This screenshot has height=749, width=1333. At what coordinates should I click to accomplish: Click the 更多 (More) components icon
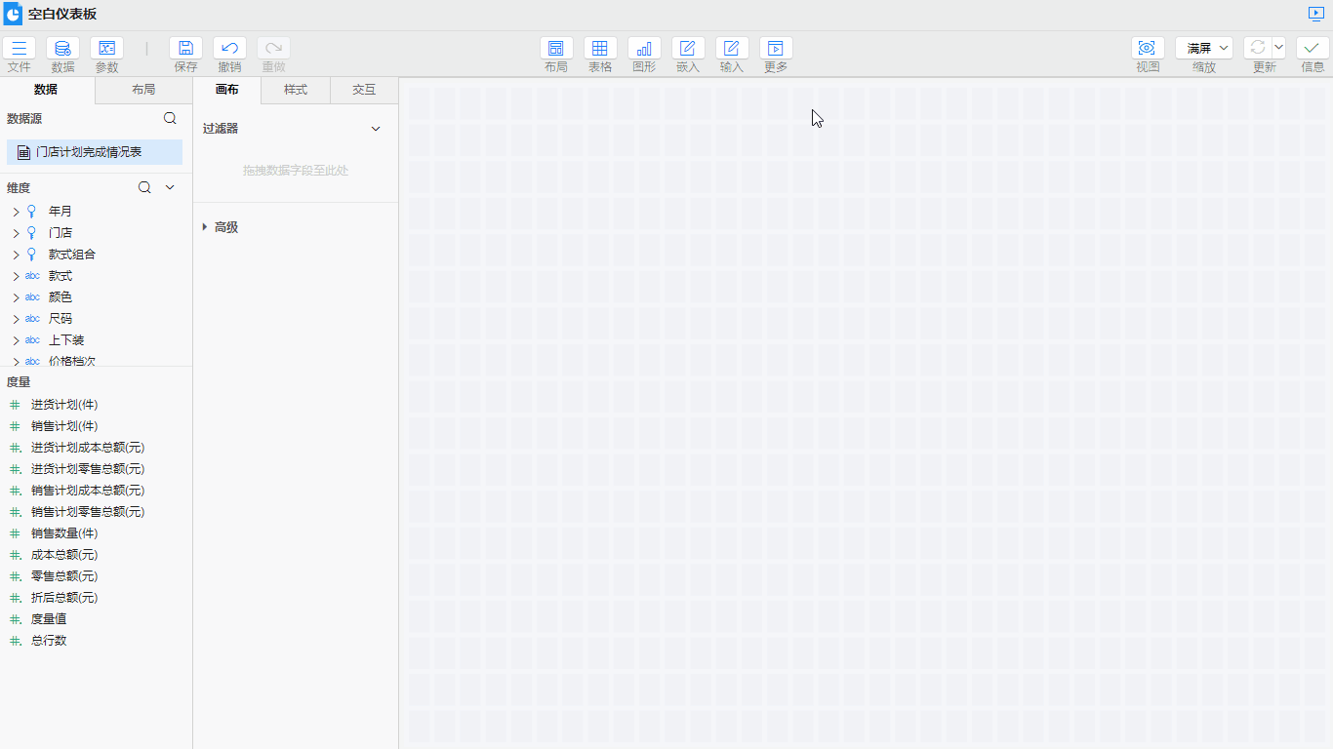click(x=776, y=49)
